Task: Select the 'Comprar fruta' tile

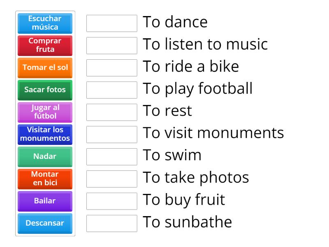Action: (x=45, y=46)
